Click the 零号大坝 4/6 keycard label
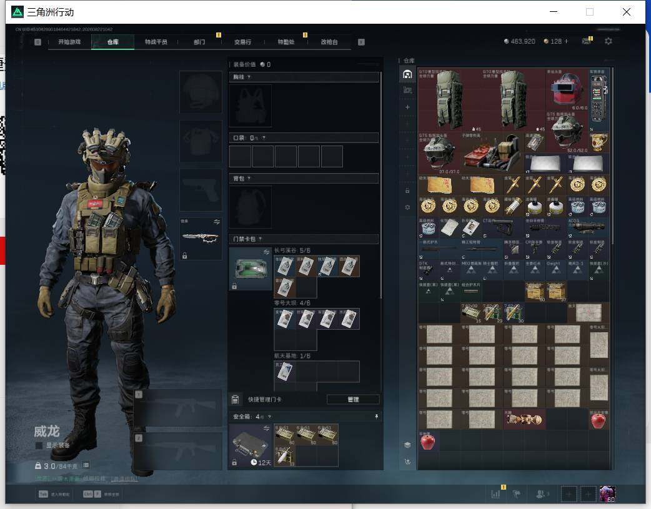Screen dimensions: 651x509 click(292, 303)
